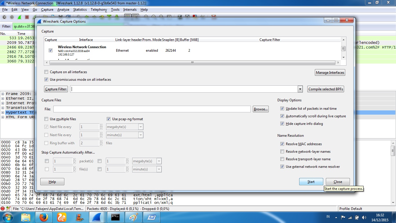Click the interface list horizontal scrollbar

[x=192, y=62]
